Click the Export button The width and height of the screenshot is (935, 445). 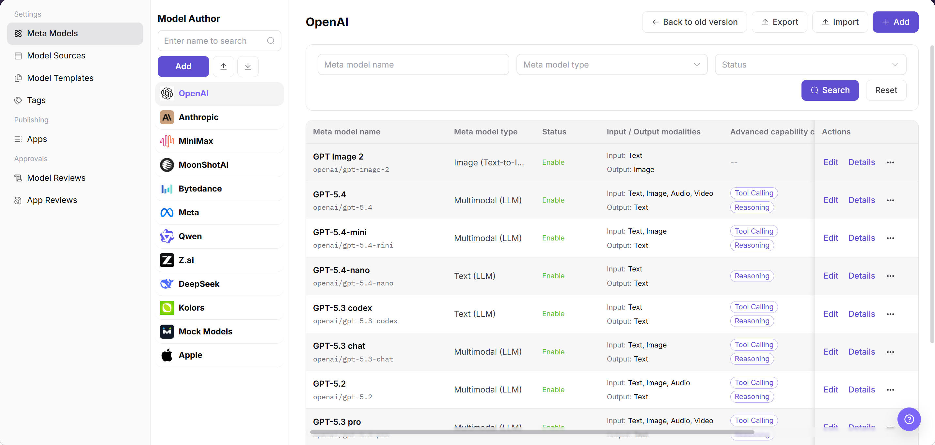click(779, 22)
